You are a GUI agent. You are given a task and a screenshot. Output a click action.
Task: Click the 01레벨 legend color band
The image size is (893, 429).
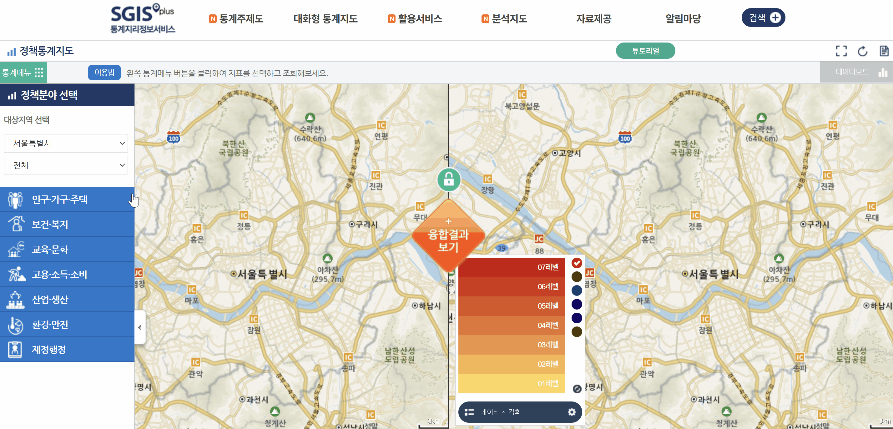point(511,384)
